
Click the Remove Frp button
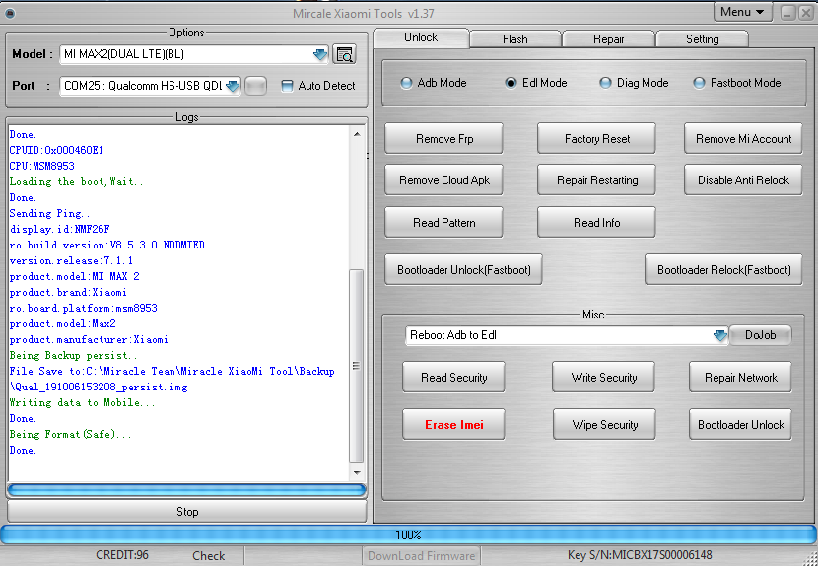pos(443,139)
